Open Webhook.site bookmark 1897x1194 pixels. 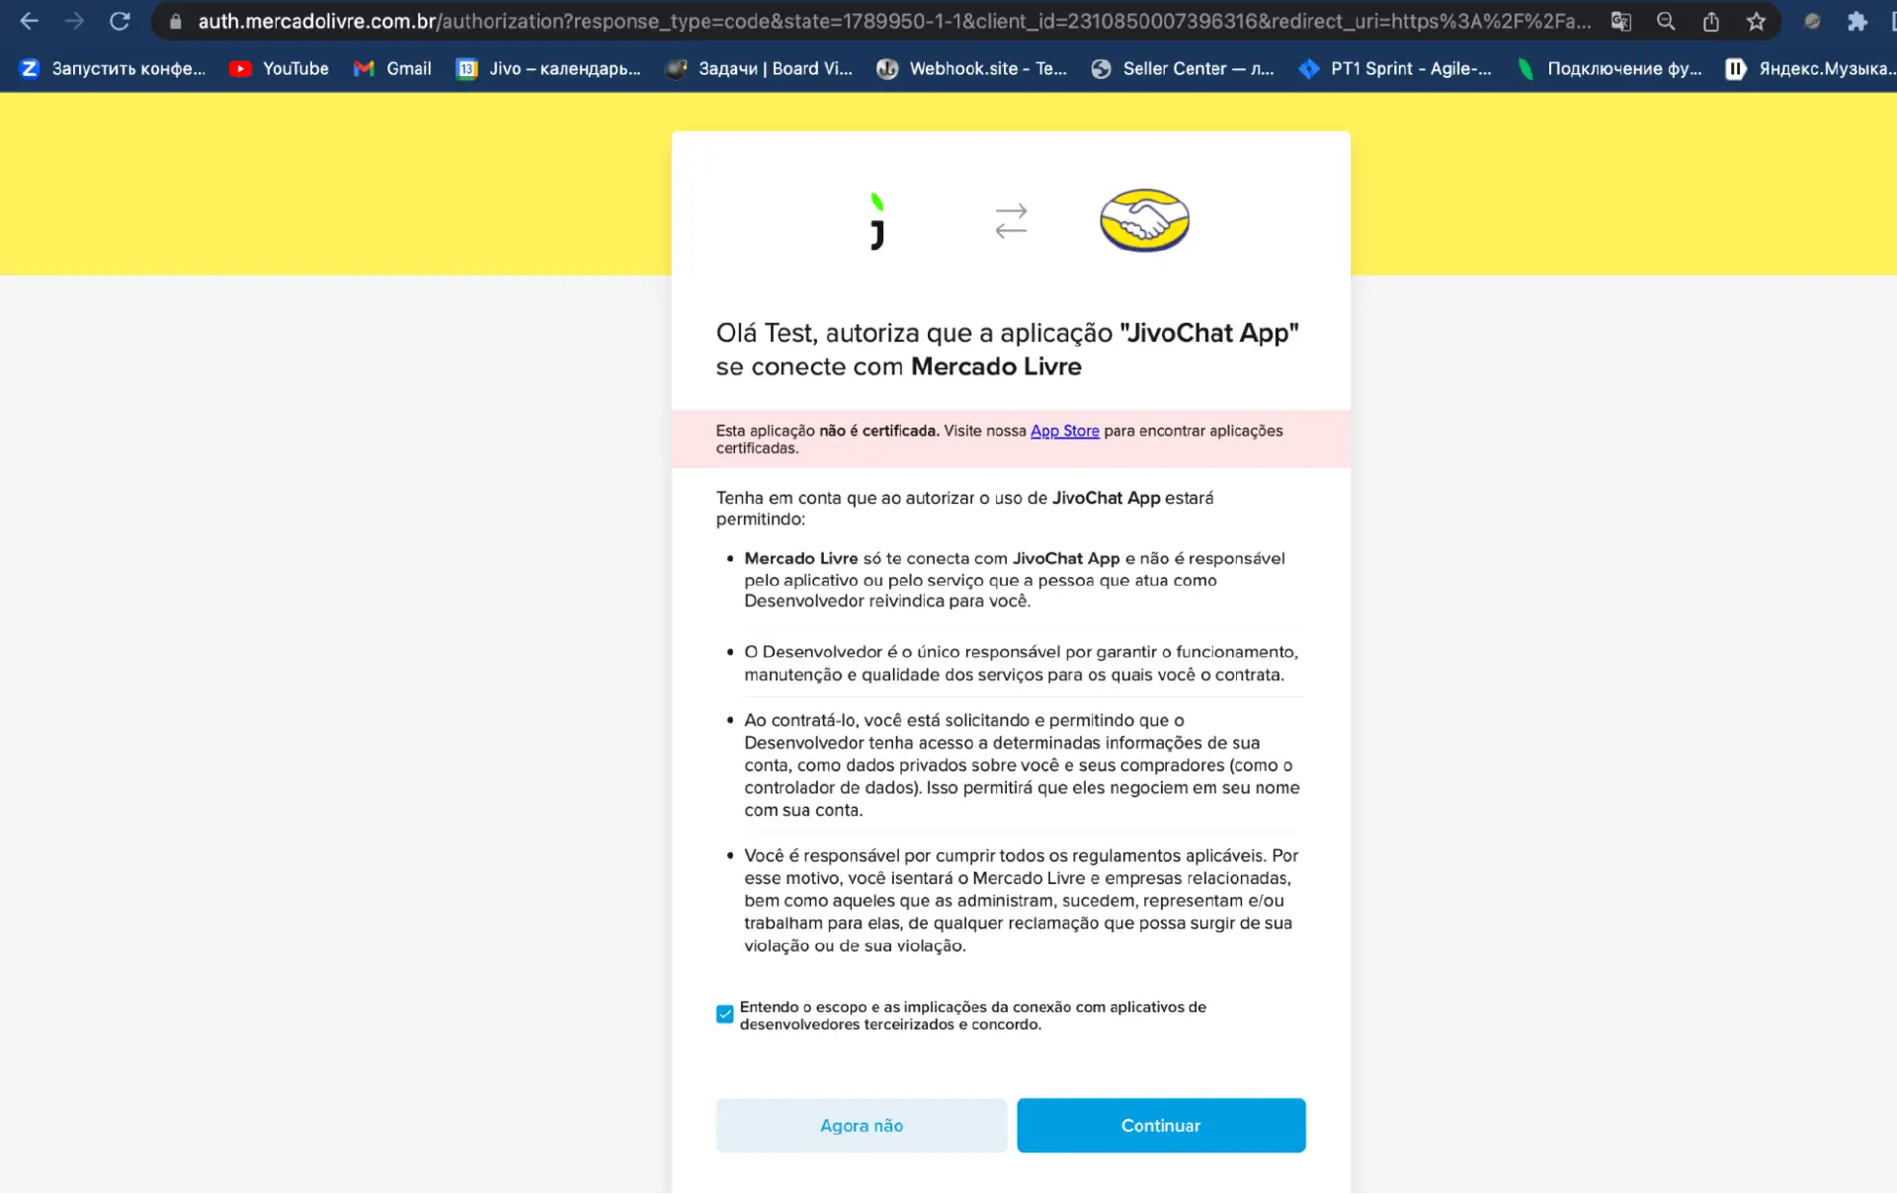point(972,68)
